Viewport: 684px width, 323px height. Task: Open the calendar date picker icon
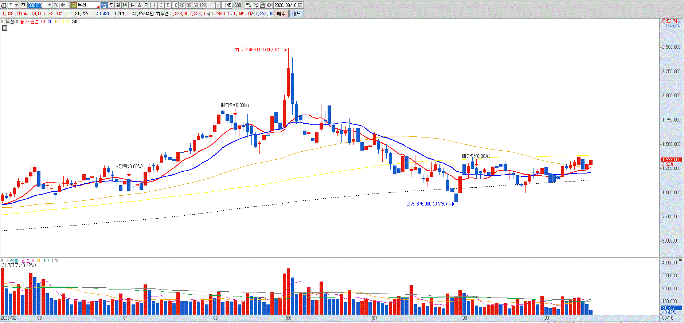click(x=300, y=5)
